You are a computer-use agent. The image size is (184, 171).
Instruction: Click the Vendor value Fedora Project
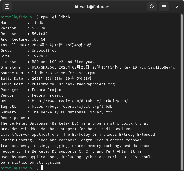tap(48, 95)
